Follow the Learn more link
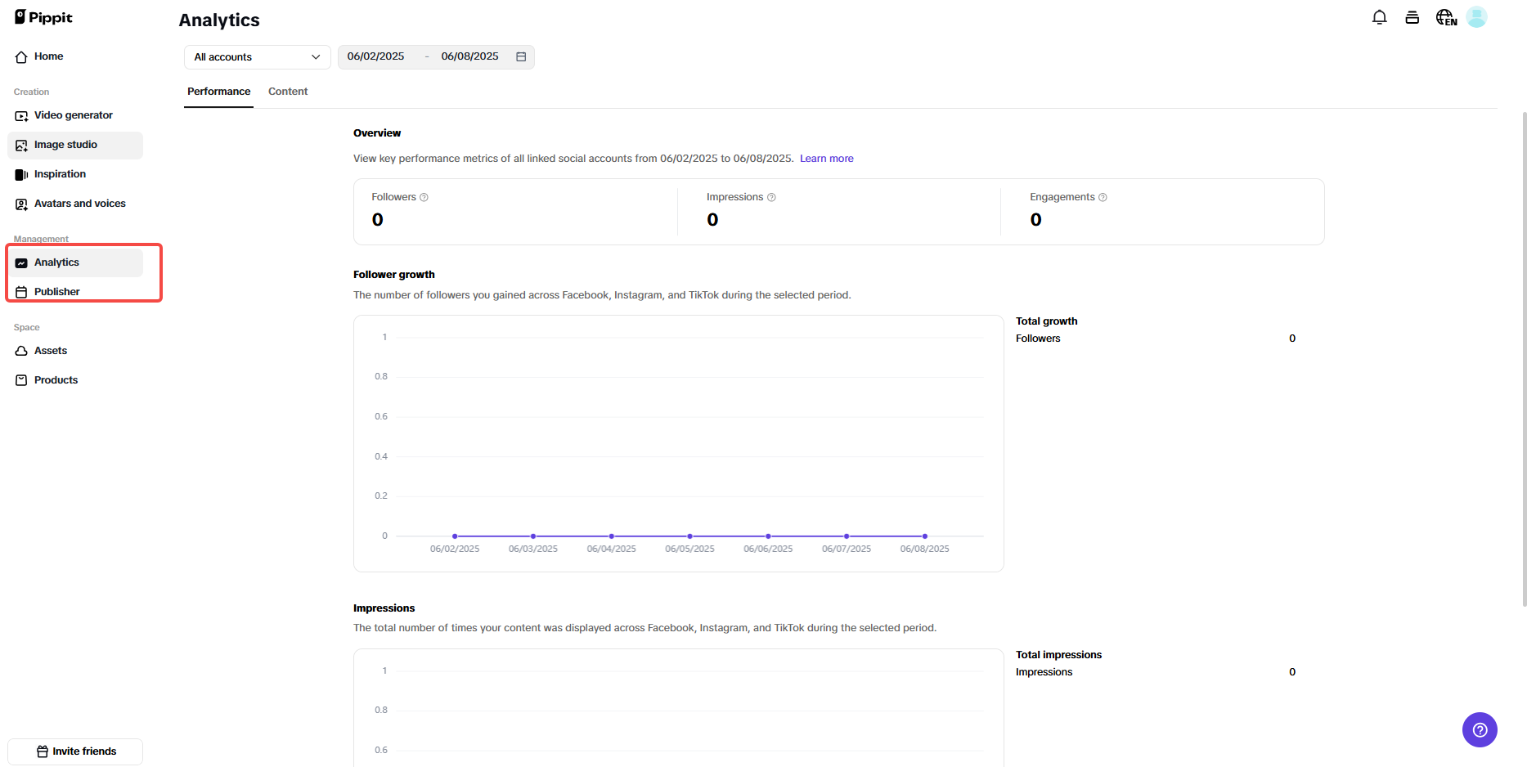This screenshot has height=767, width=1527. coord(826,159)
